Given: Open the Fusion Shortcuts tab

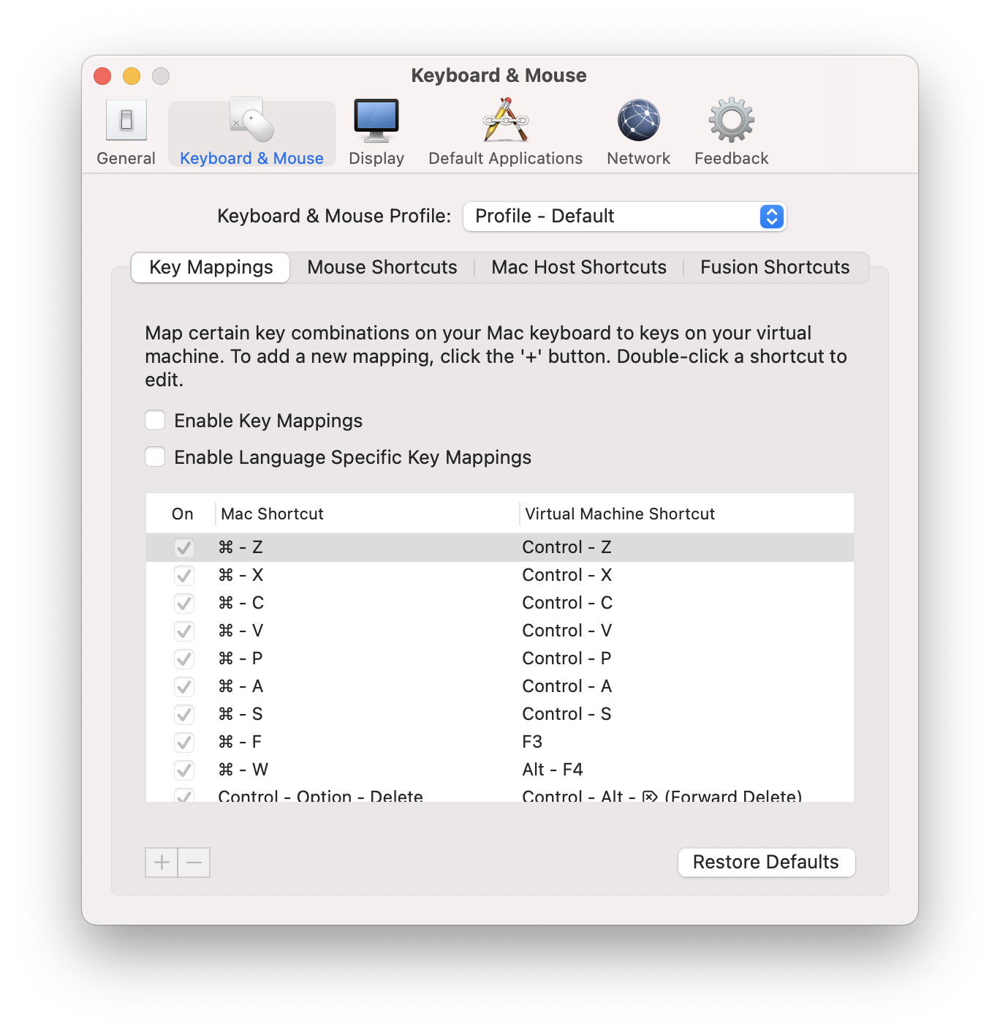Looking at the screenshot, I should 775,268.
